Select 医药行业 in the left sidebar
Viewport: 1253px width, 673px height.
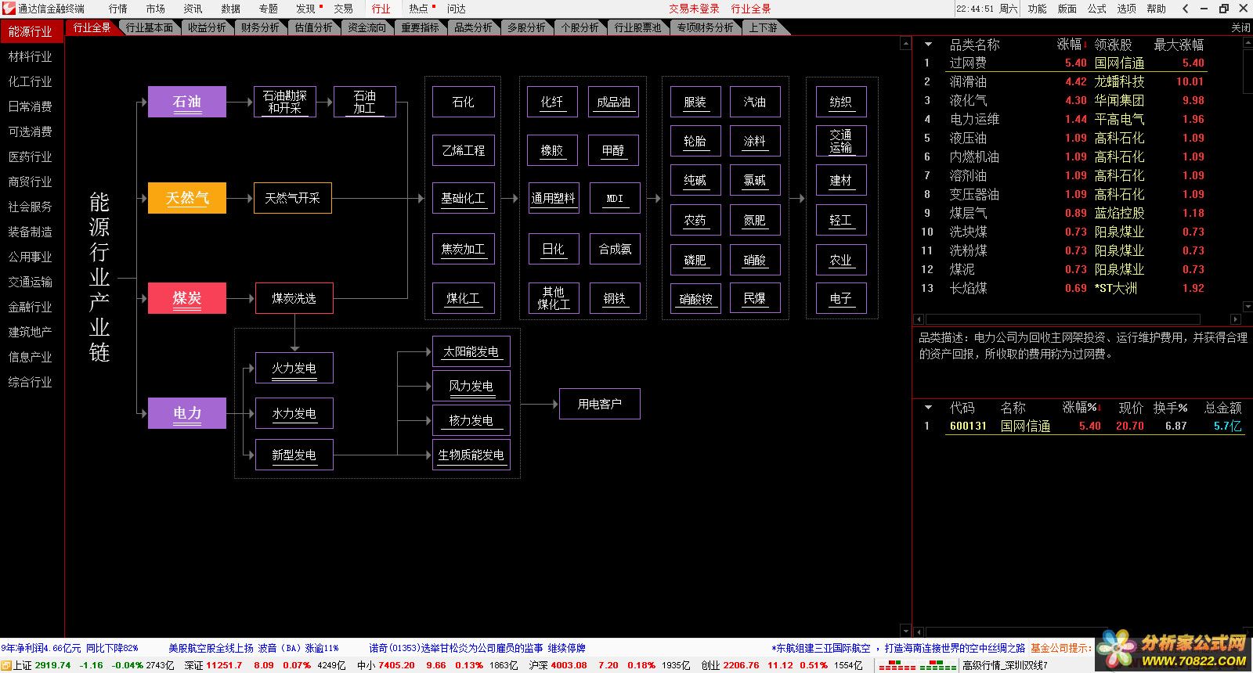(31, 157)
